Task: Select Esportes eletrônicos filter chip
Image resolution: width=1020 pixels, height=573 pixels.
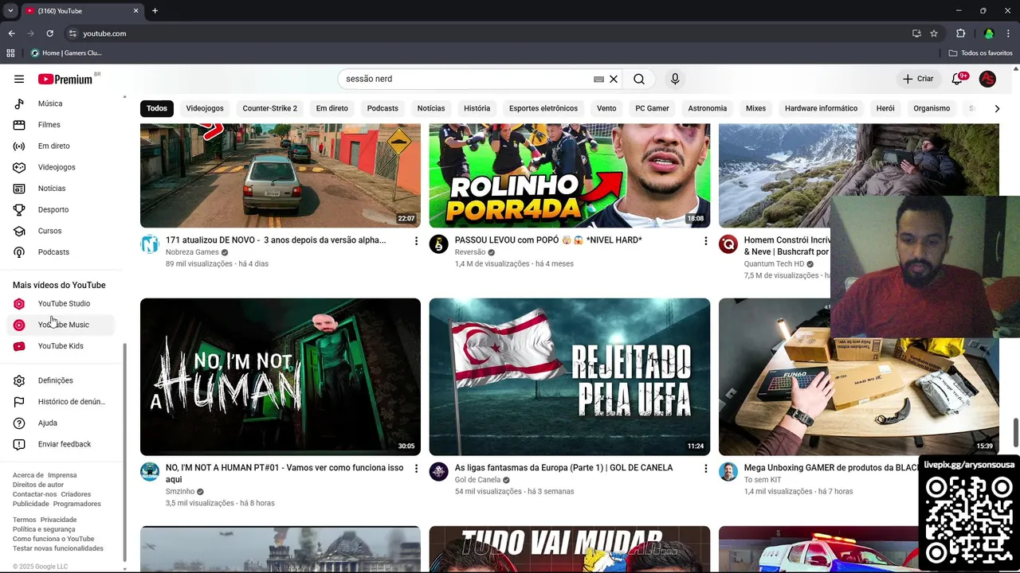Action: [x=543, y=108]
